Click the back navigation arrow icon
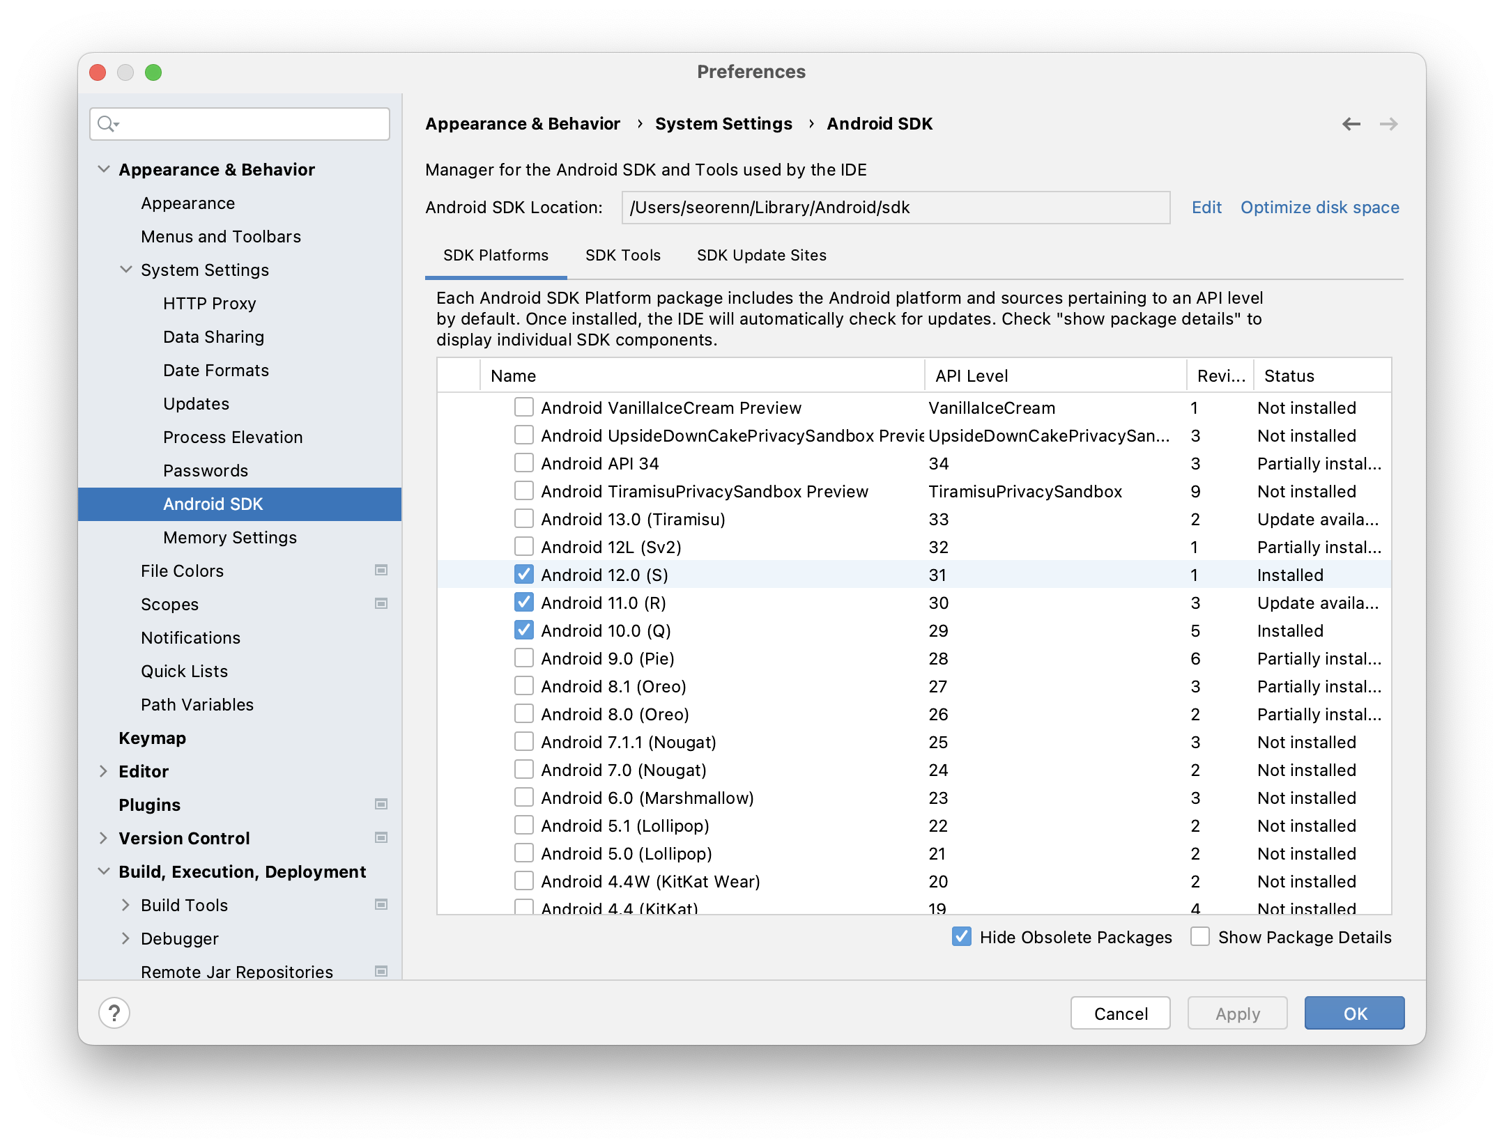 click(x=1351, y=124)
